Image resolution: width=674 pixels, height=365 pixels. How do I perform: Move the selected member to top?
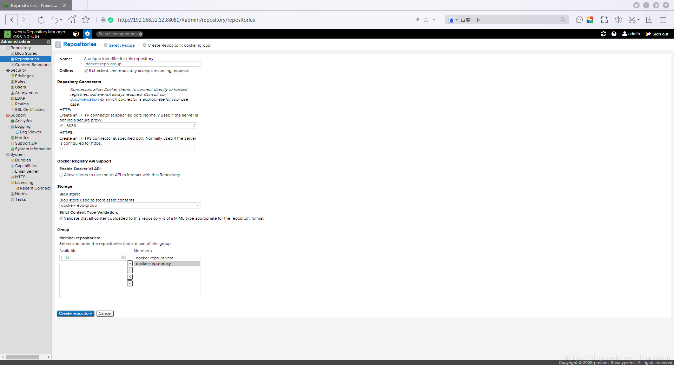(130, 264)
